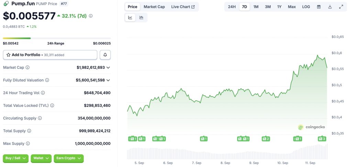
Task: Click the news marker labeled 3 on chart
Action: pyautogui.click(x=322, y=139)
